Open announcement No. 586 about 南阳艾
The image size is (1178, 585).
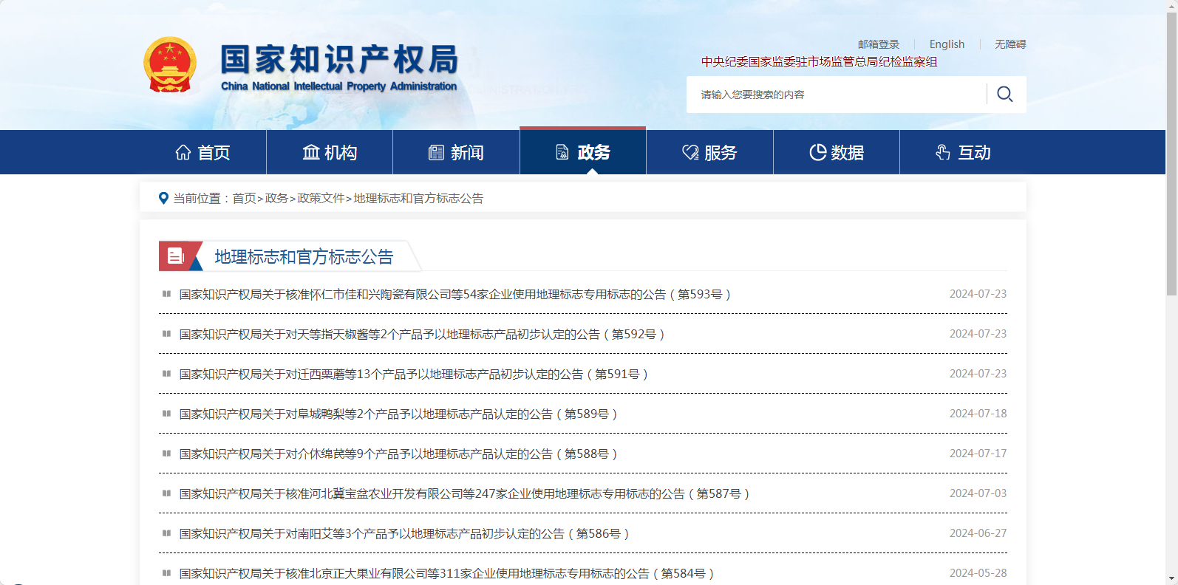[x=404, y=533]
